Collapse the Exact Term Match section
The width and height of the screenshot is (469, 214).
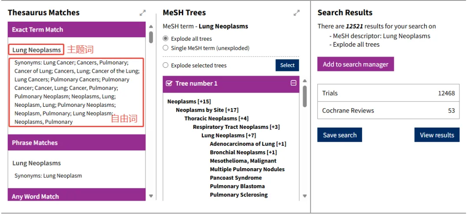click(x=76, y=29)
